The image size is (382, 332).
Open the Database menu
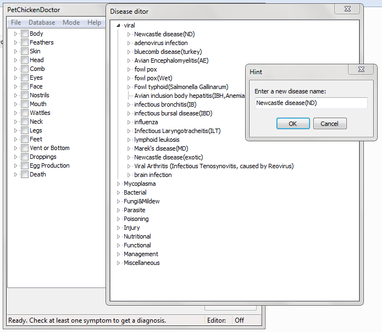pos(42,23)
